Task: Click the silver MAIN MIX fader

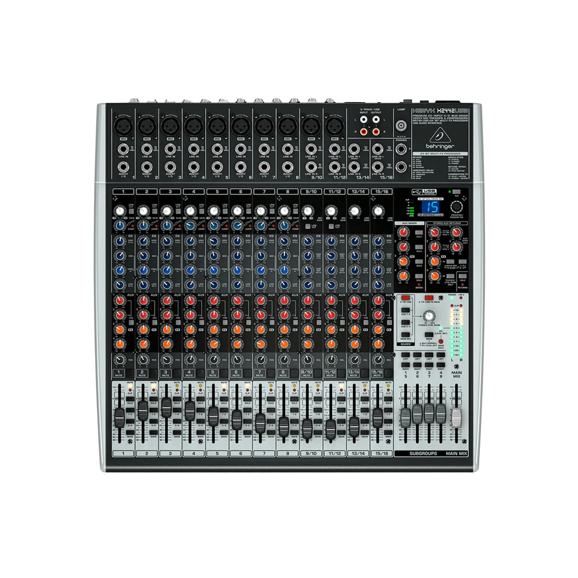Action: (x=456, y=418)
